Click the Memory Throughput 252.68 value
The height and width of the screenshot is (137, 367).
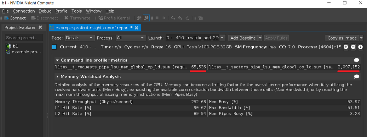pos(199,102)
